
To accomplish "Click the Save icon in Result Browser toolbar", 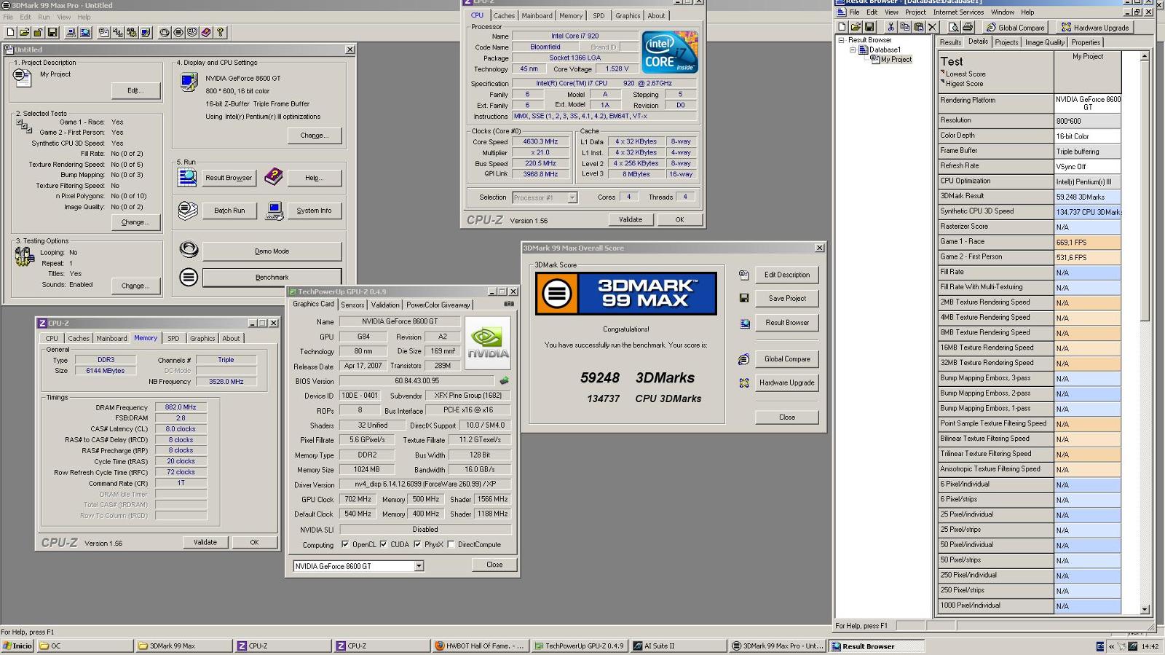I will 869,27.
